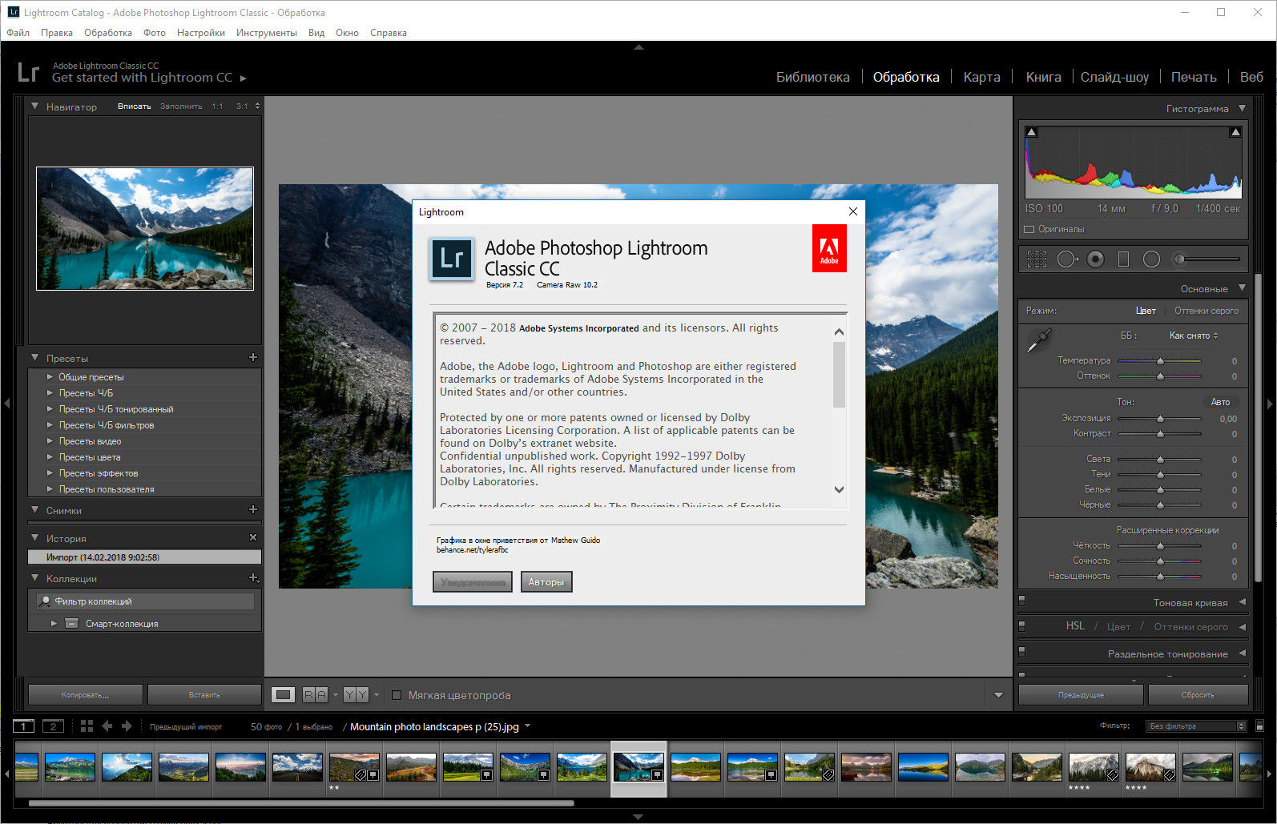Toggle highlight clipping indicator in histogram
Screen dimensions: 1277x824
coord(1235,132)
